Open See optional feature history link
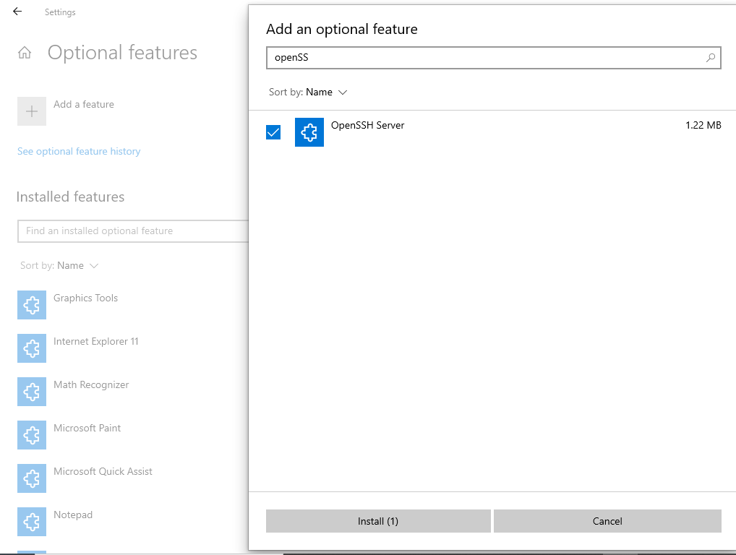736x555 pixels. (x=79, y=152)
